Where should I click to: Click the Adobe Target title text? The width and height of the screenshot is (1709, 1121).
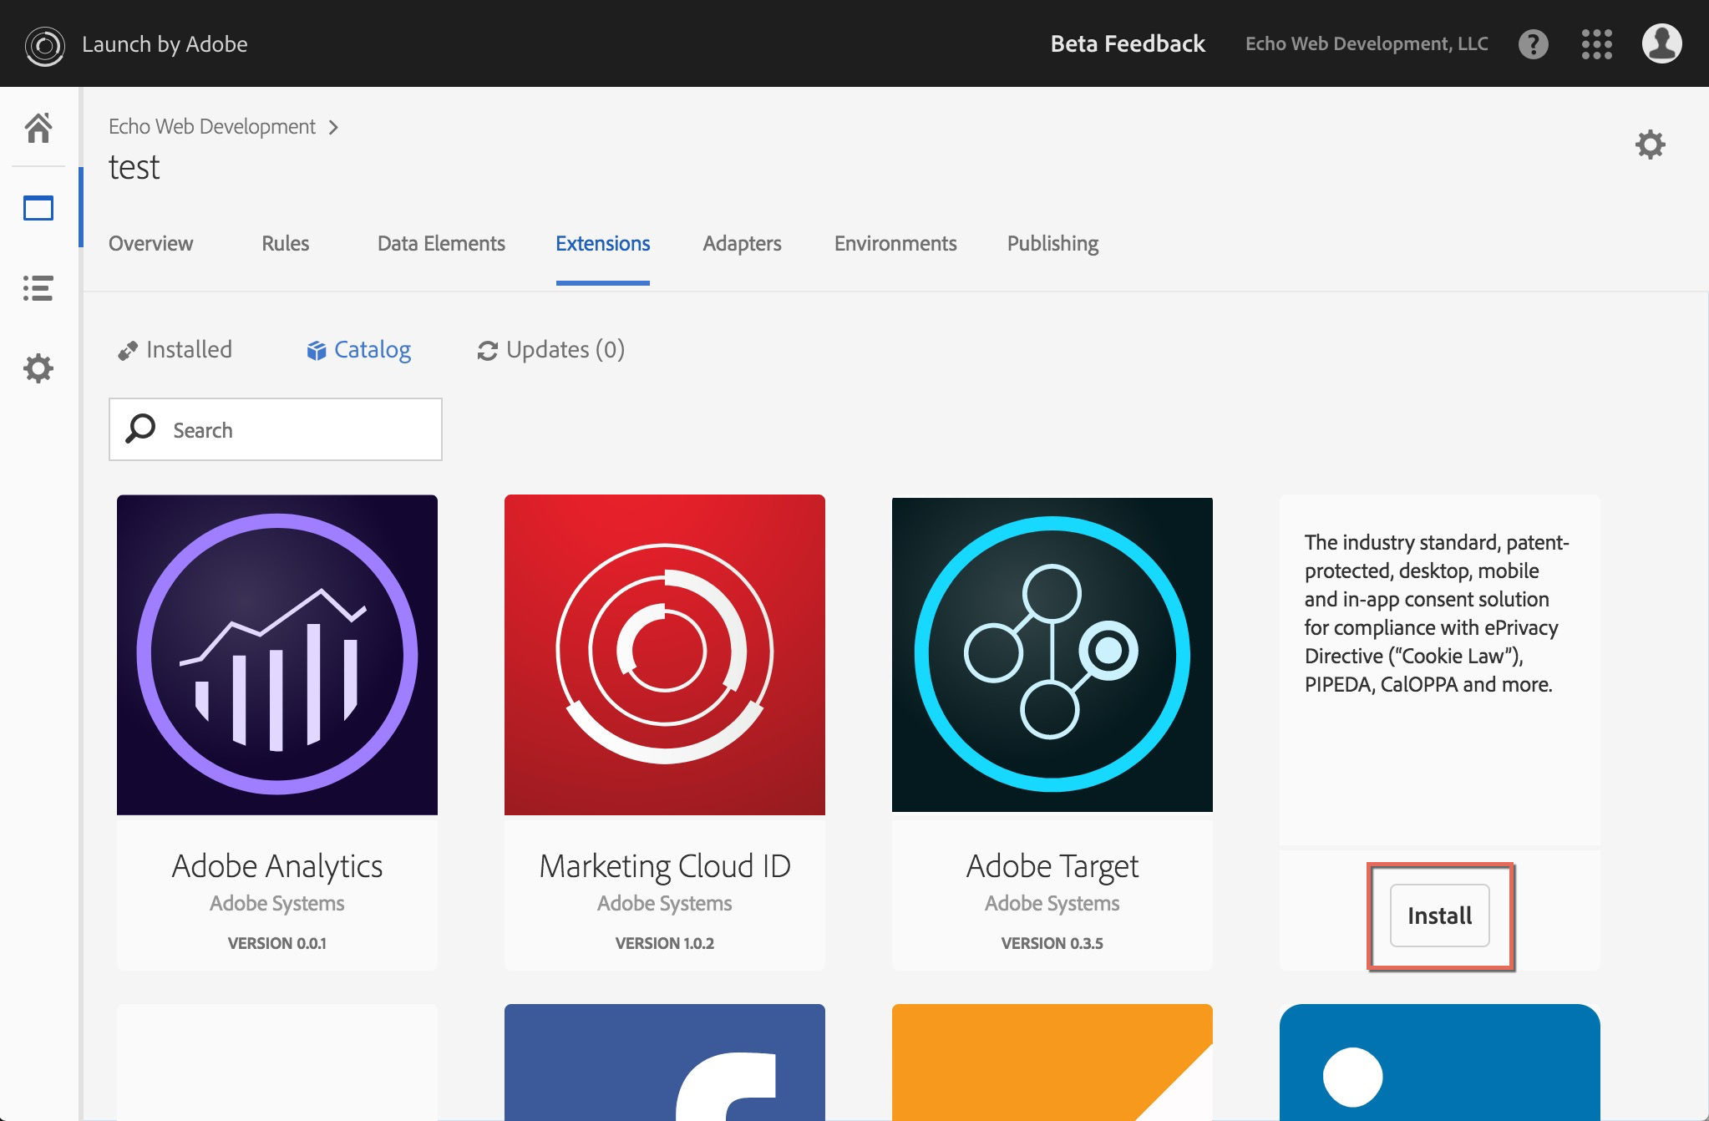[x=1052, y=867]
